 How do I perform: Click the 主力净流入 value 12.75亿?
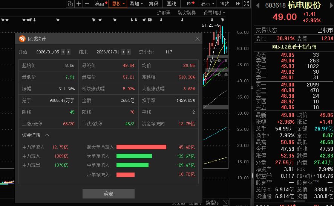tap(60, 147)
